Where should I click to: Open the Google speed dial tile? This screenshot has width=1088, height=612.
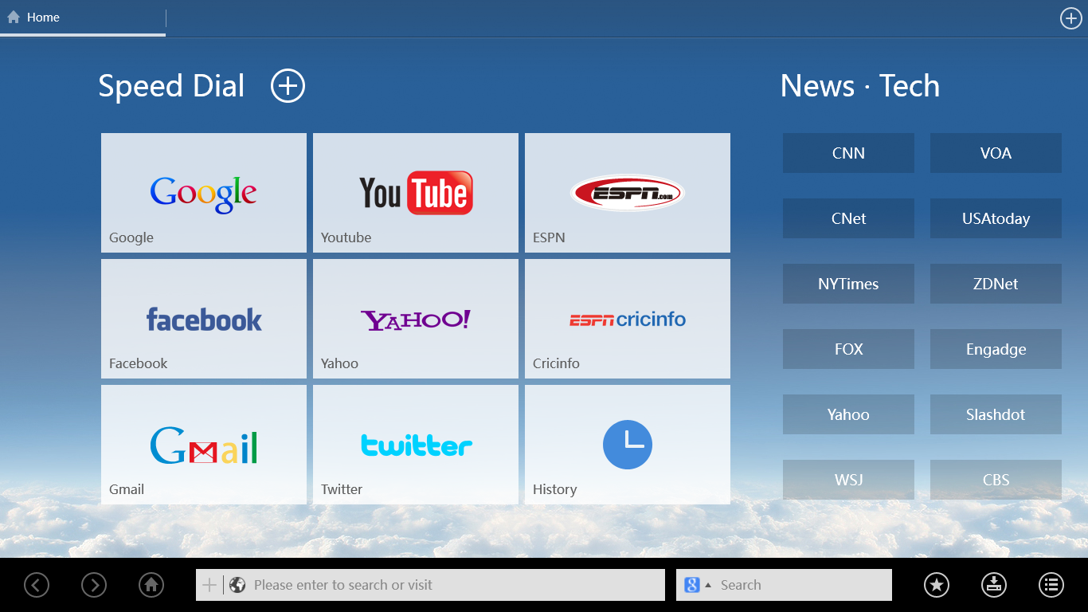pyautogui.click(x=204, y=193)
